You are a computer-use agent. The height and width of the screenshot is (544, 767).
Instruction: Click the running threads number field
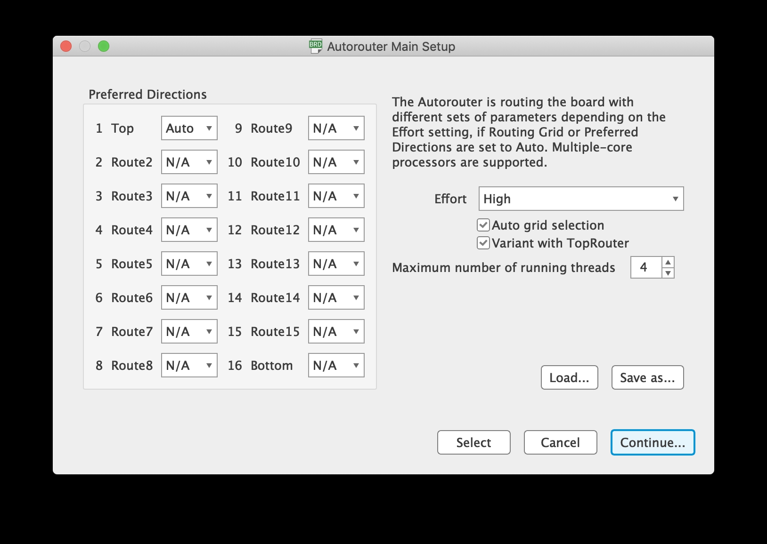646,268
